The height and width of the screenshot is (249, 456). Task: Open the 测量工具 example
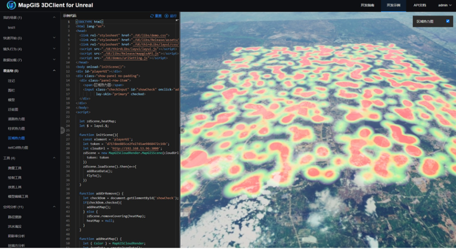[14, 168]
